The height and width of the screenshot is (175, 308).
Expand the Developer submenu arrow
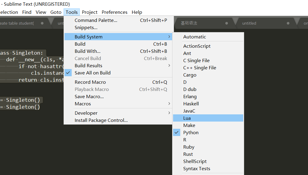pos(169,113)
